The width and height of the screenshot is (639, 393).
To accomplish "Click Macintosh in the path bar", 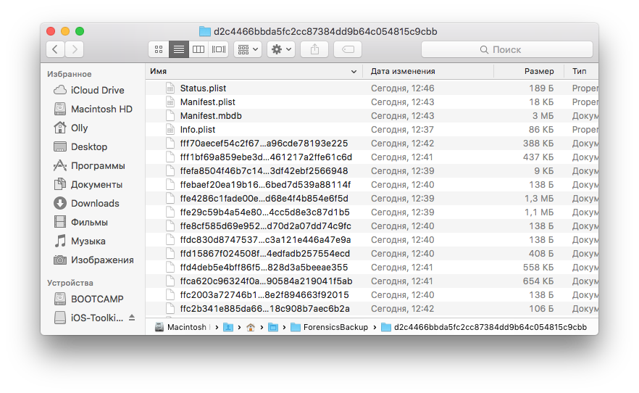I will (186, 327).
